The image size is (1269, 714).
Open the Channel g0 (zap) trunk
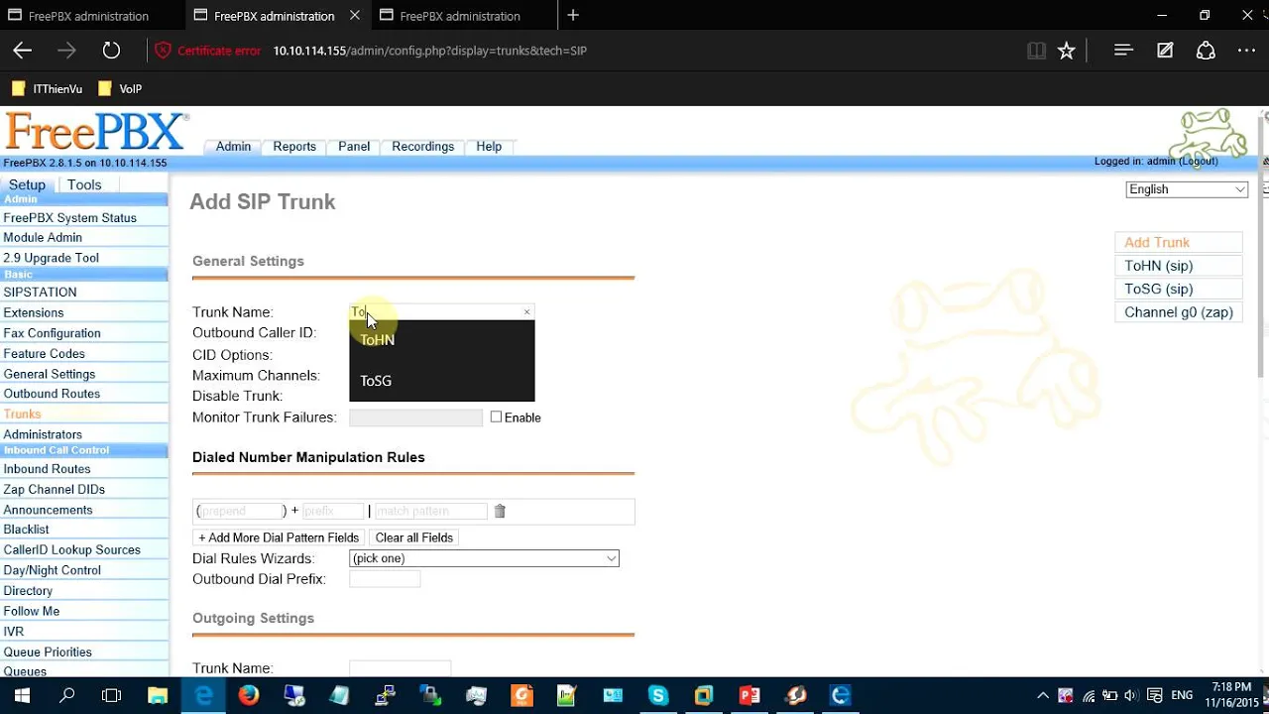coord(1179,312)
